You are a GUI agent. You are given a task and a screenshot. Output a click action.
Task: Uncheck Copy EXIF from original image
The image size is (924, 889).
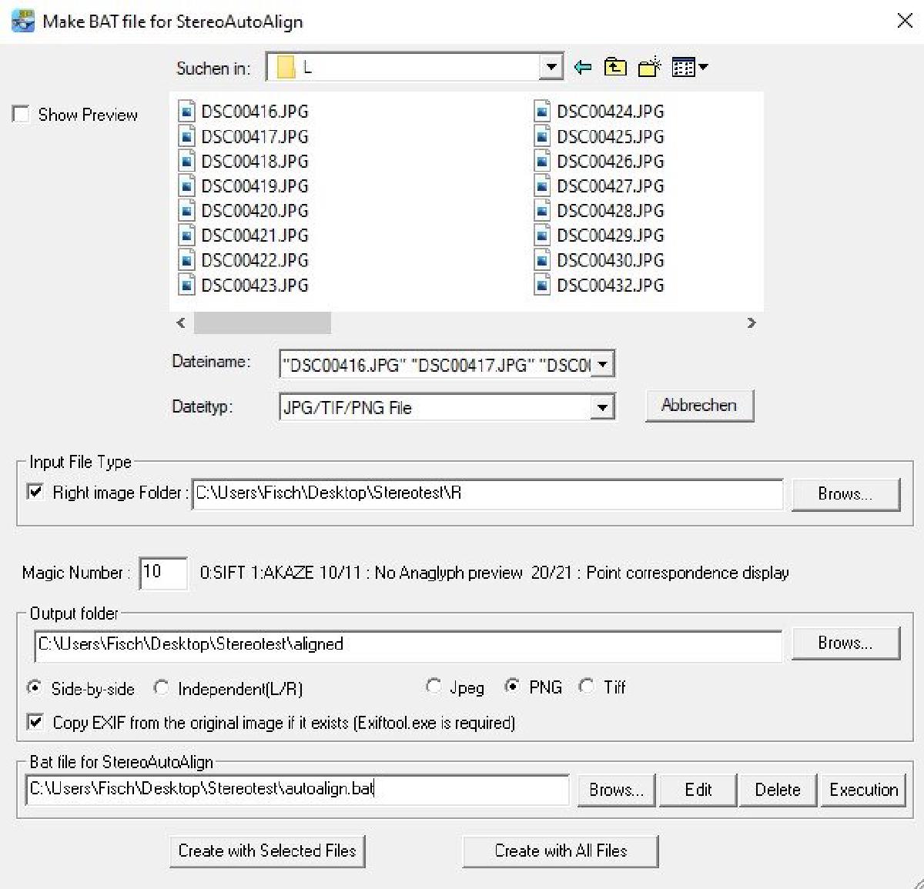coord(35,722)
